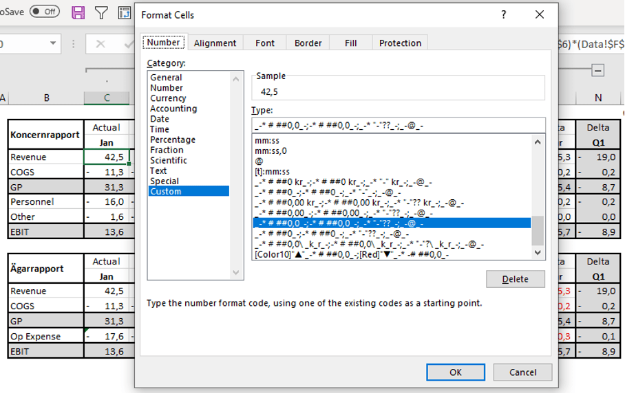Open the Font tab
The height and width of the screenshot is (393, 625).
(265, 43)
